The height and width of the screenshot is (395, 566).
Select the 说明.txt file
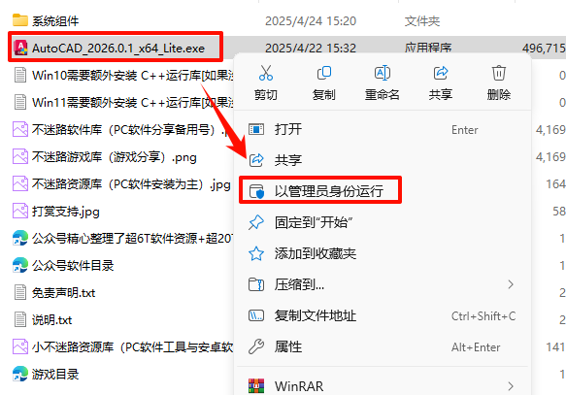click(x=44, y=319)
